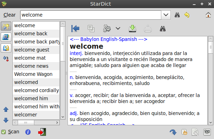Select 'welcomer' in the word list
The height and width of the screenshot is (139, 214).
coord(36,115)
